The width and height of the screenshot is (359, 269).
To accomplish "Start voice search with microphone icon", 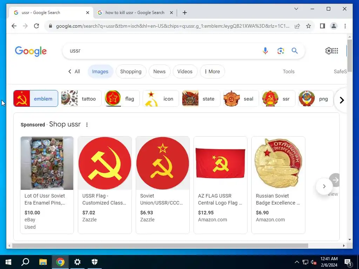I will 265,51.
